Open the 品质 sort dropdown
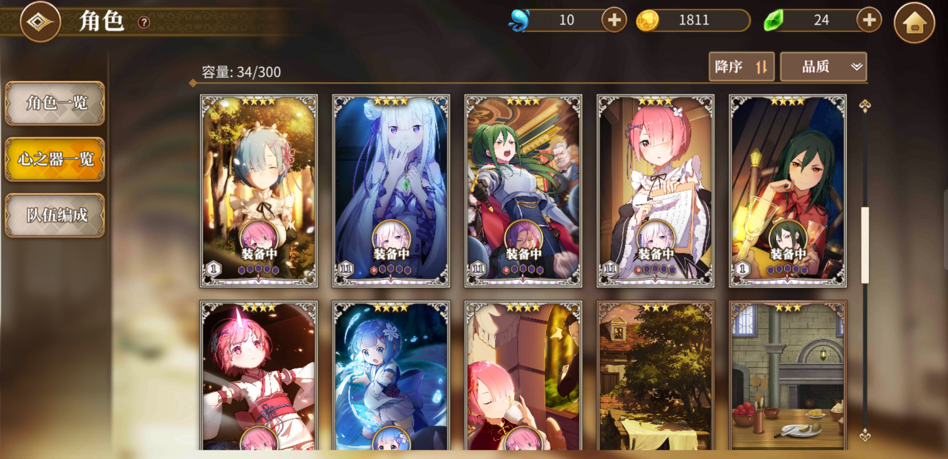Viewport: 948px width, 459px height. [824, 67]
